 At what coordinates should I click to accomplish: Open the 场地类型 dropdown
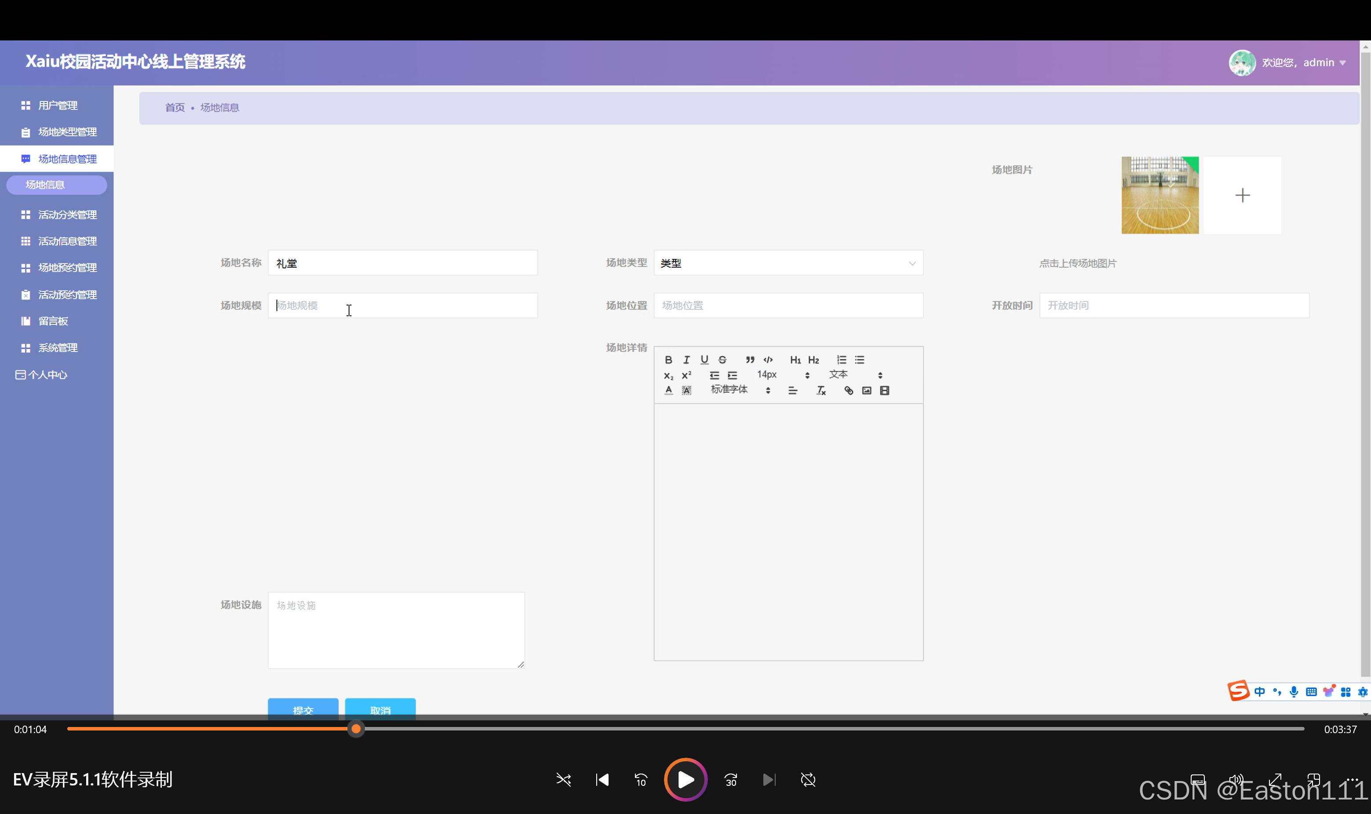point(788,263)
